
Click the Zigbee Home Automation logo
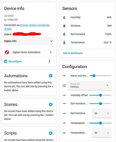pyautogui.click(x=7, y=52)
